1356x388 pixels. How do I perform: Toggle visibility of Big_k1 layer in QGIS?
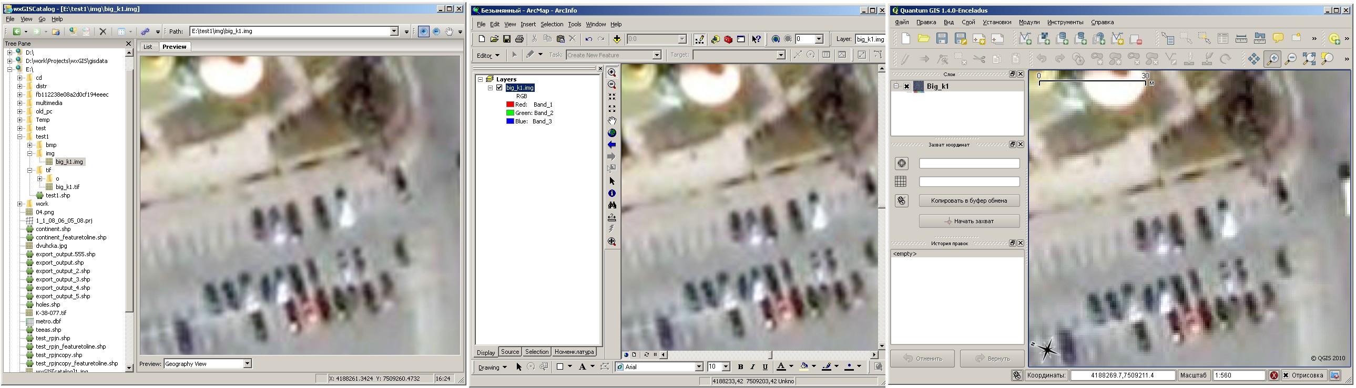coord(907,86)
